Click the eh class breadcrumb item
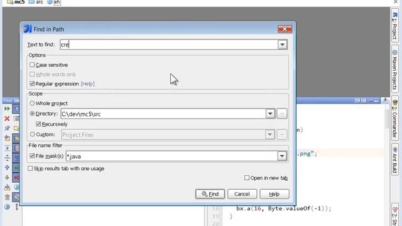Image resolution: width=402 pixels, height=226 pixels. pyautogui.click(x=54, y=2)
